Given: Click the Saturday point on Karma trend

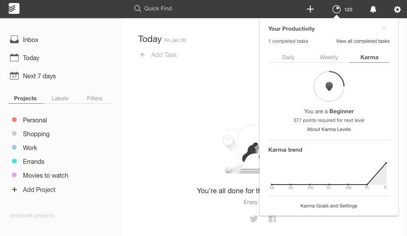Looking at the screenshot, I should tap(272, 185).
